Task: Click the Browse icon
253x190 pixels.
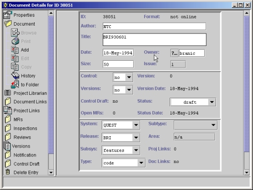Action: pos(15,33)
